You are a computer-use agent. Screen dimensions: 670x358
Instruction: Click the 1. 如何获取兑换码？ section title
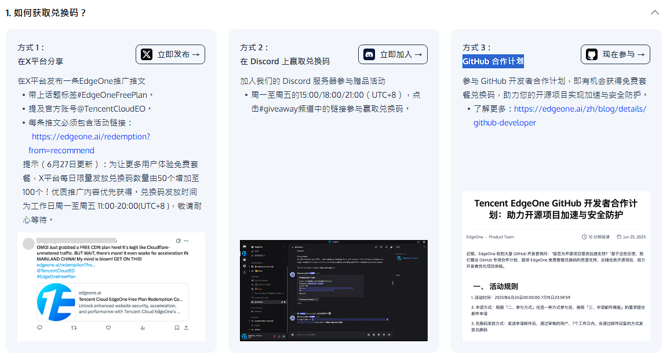[x=46, y=13]
